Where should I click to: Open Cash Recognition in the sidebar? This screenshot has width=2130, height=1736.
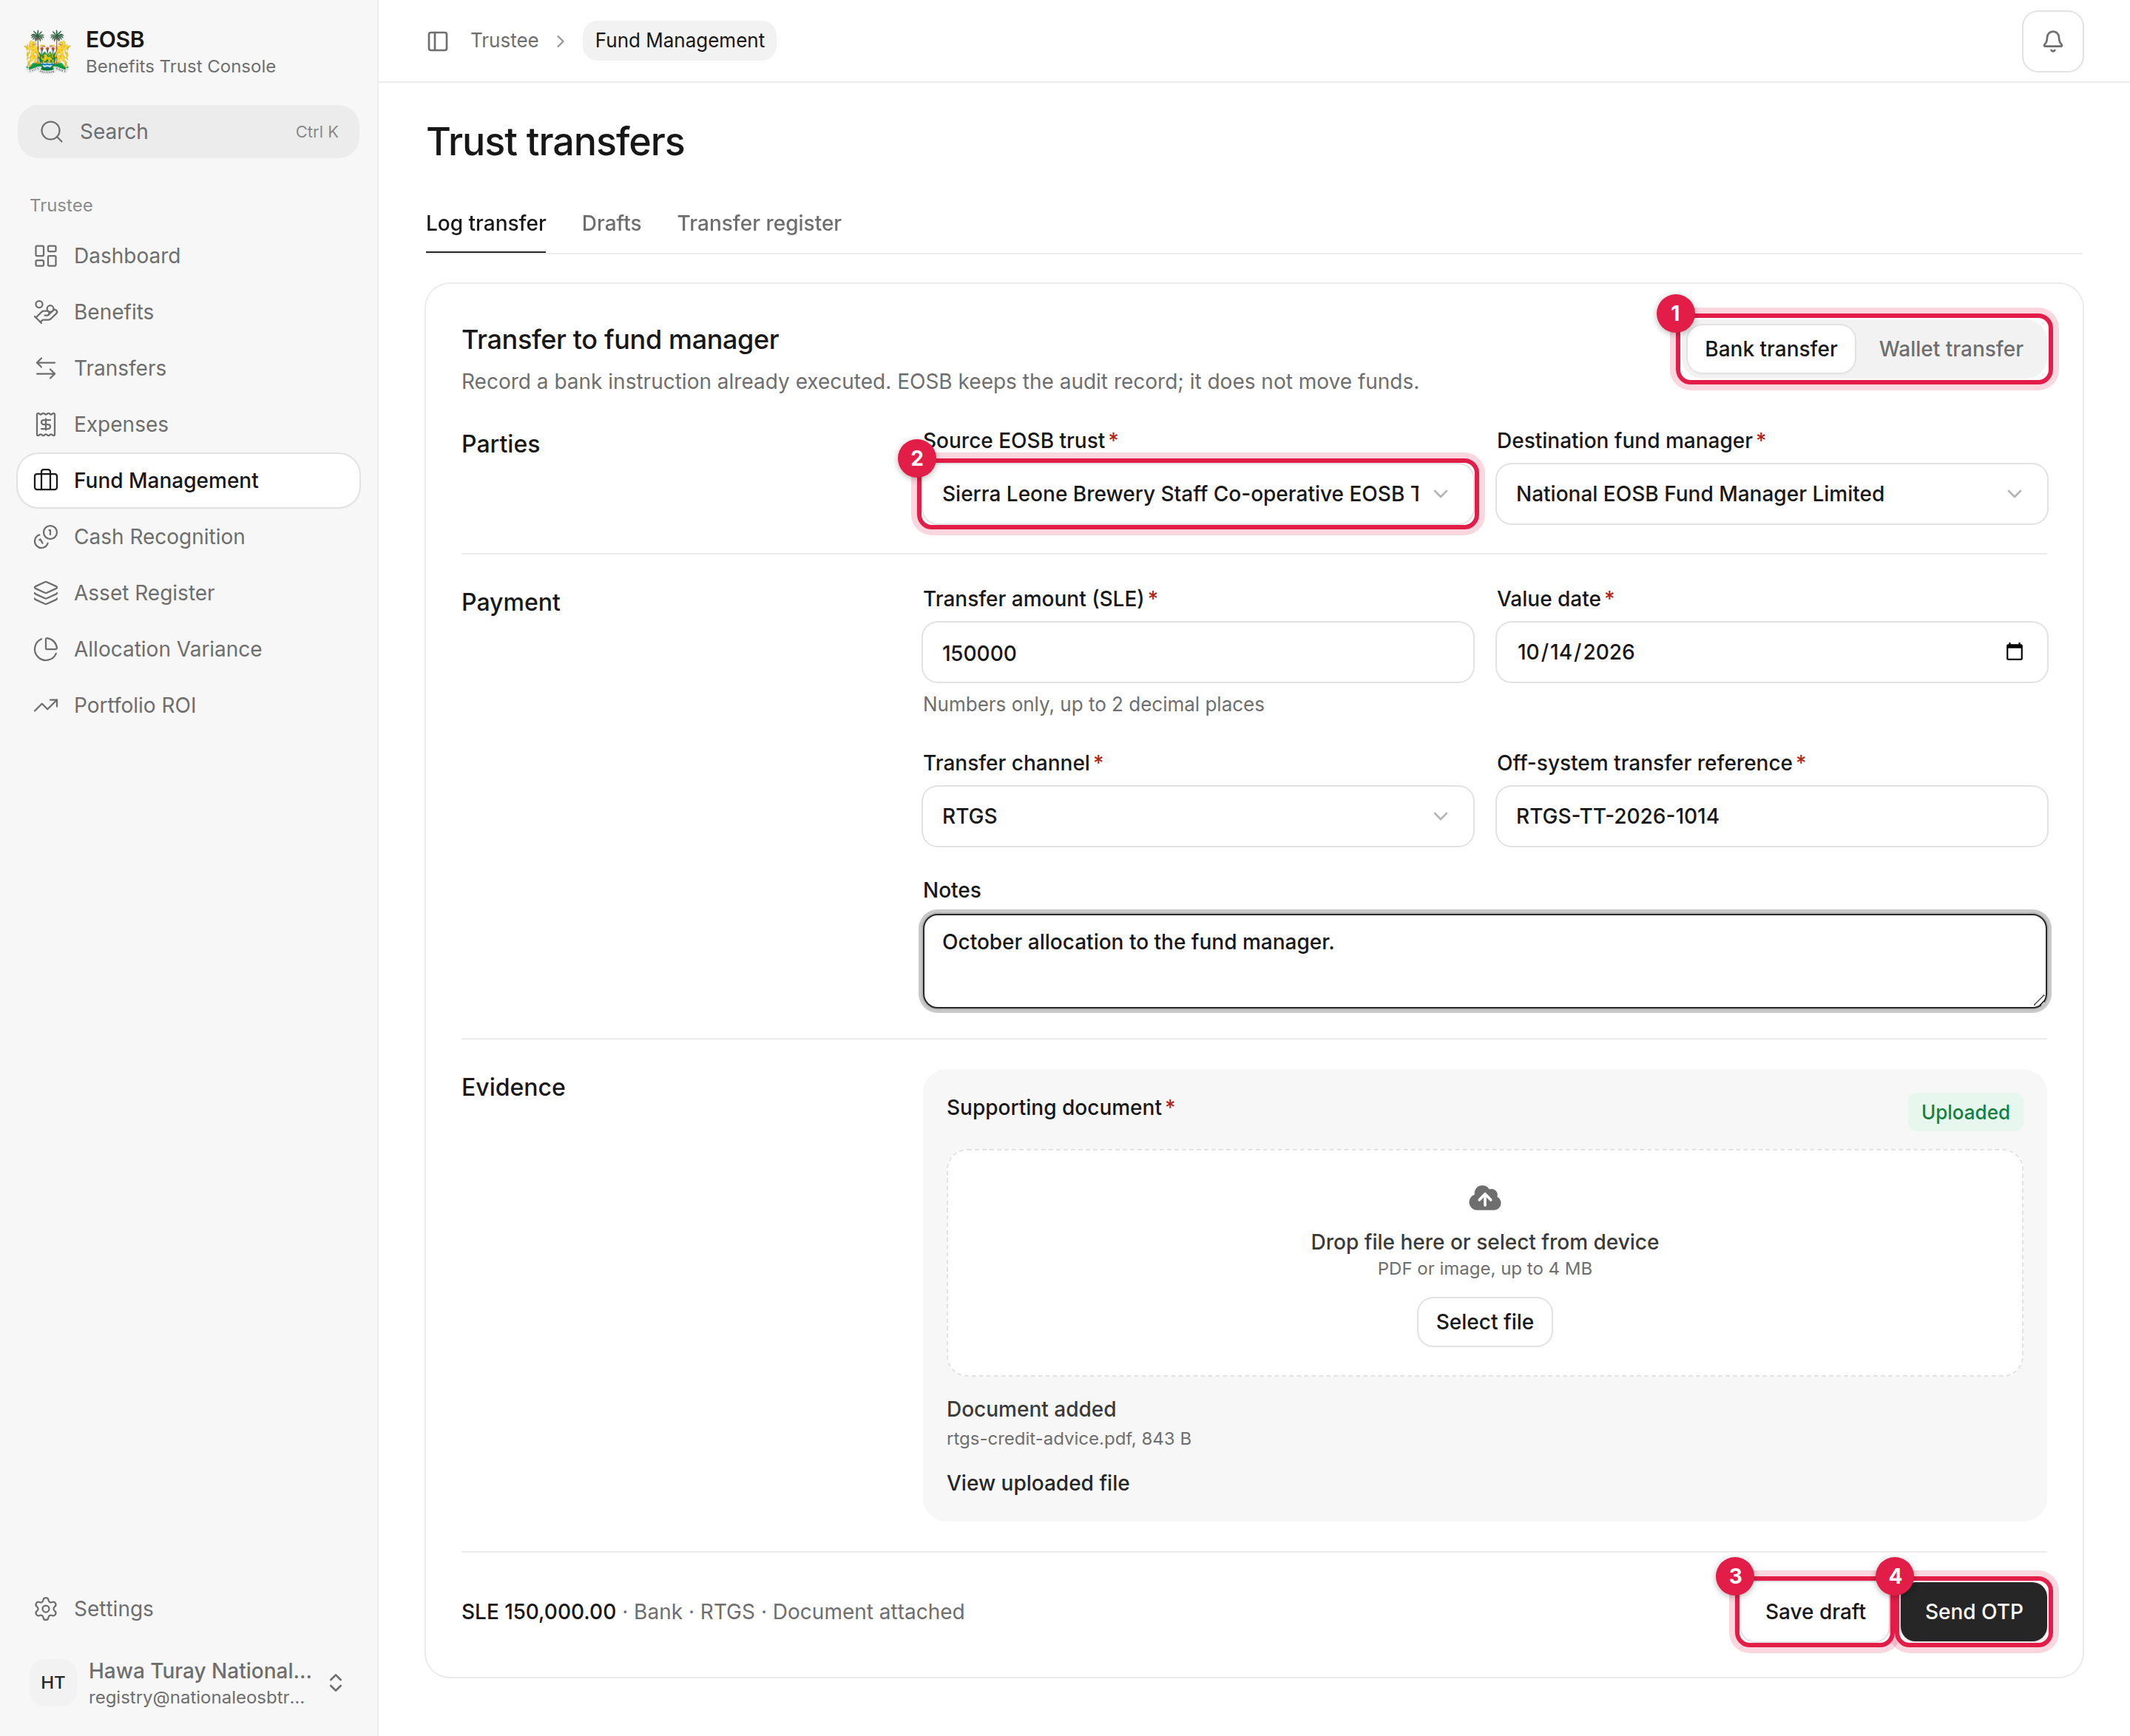click(x=188, y=537)
